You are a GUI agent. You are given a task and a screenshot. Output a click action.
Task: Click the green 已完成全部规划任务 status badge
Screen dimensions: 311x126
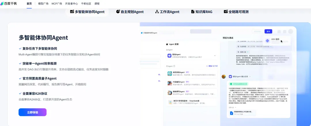click(x=238, y=84)
